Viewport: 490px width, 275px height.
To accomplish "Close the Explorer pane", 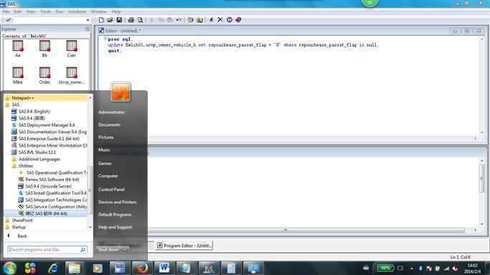I will point(88,29).
